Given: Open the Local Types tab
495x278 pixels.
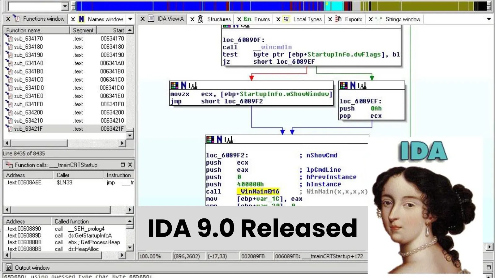Looking at the screenshot, I should (x=307, y=19).
